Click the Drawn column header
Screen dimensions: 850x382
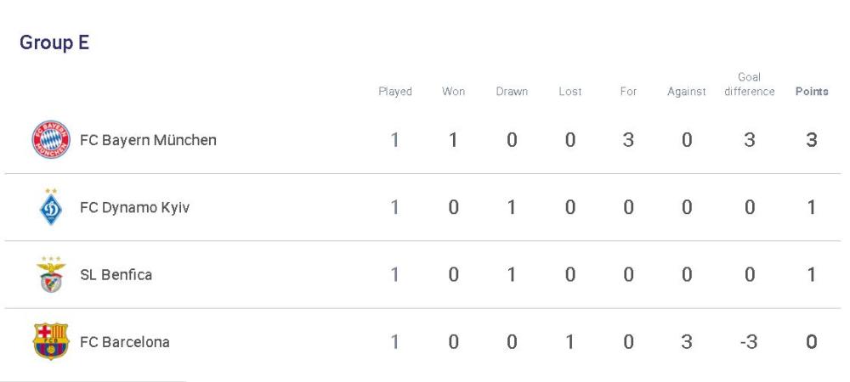(x=512, y=92)
